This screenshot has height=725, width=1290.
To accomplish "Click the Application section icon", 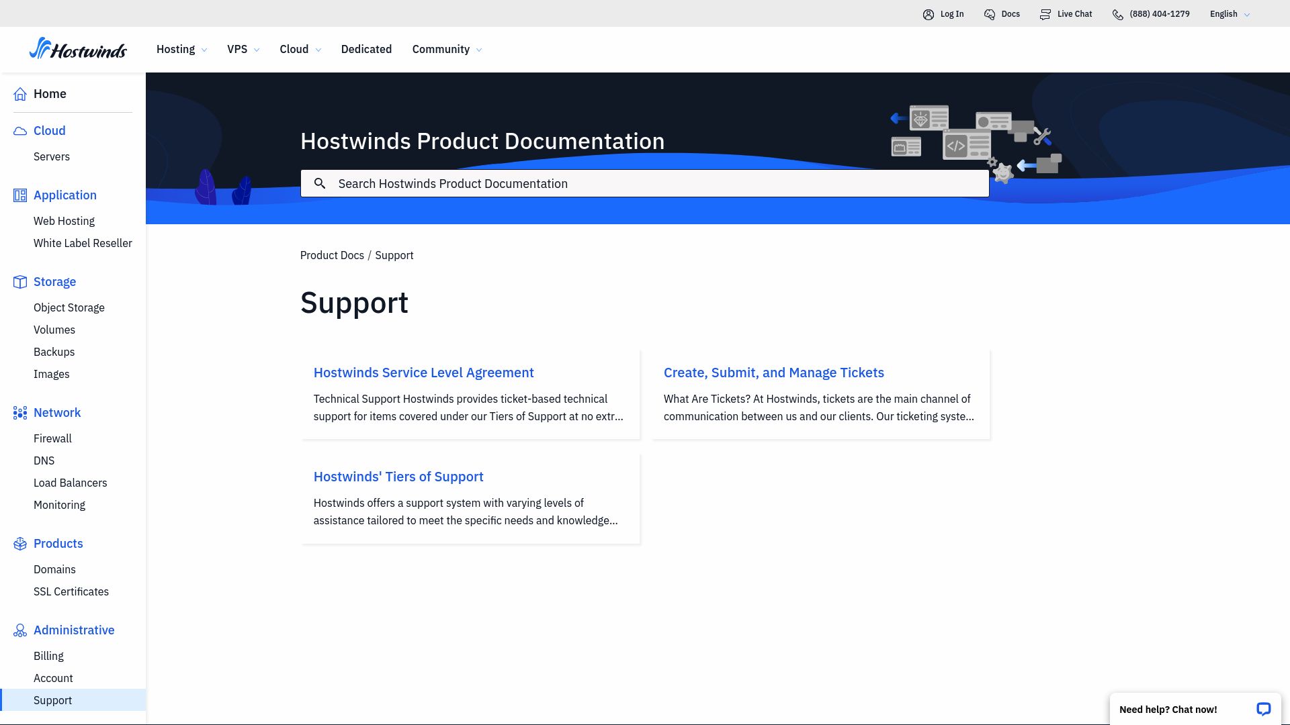I will tap(19, 195).
